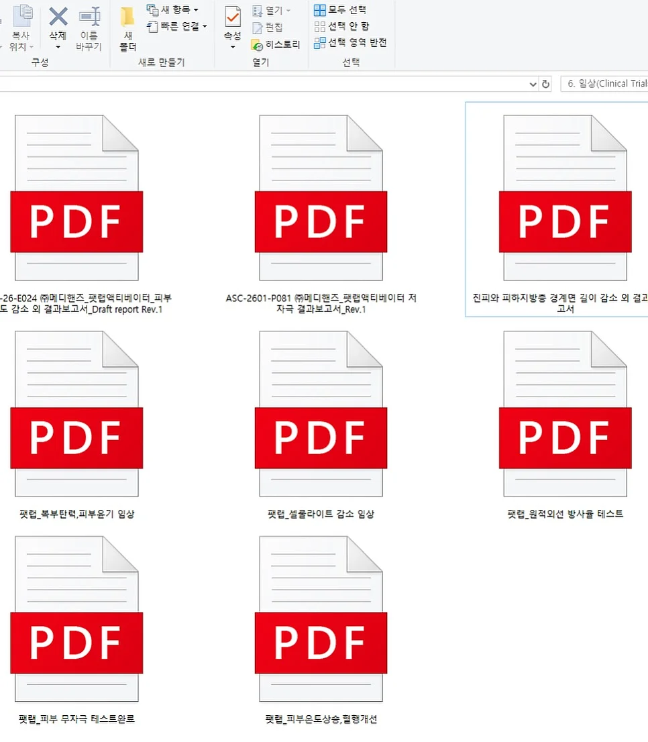
Task: Click the 삭제 (delete) X icon
Action: click(x=58, y=17)
